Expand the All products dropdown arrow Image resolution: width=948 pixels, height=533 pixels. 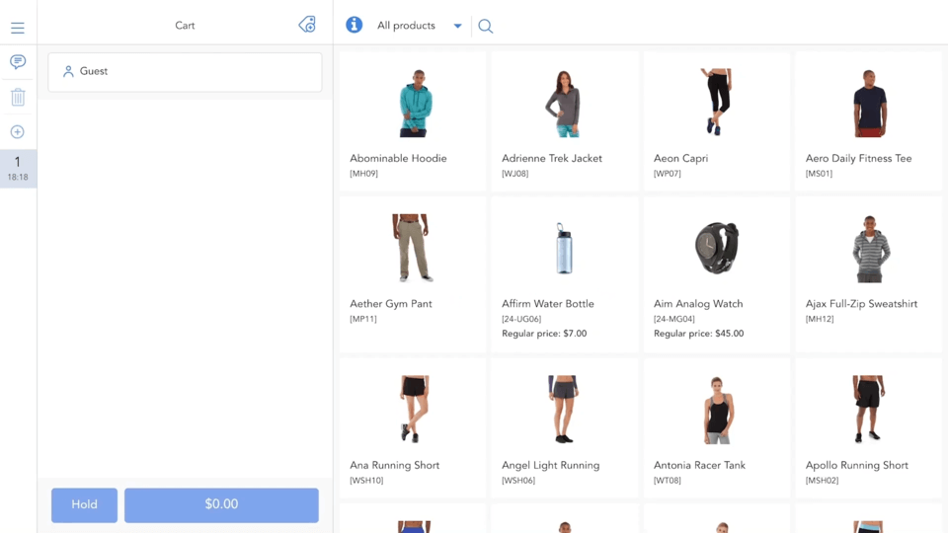pos(457,27)
